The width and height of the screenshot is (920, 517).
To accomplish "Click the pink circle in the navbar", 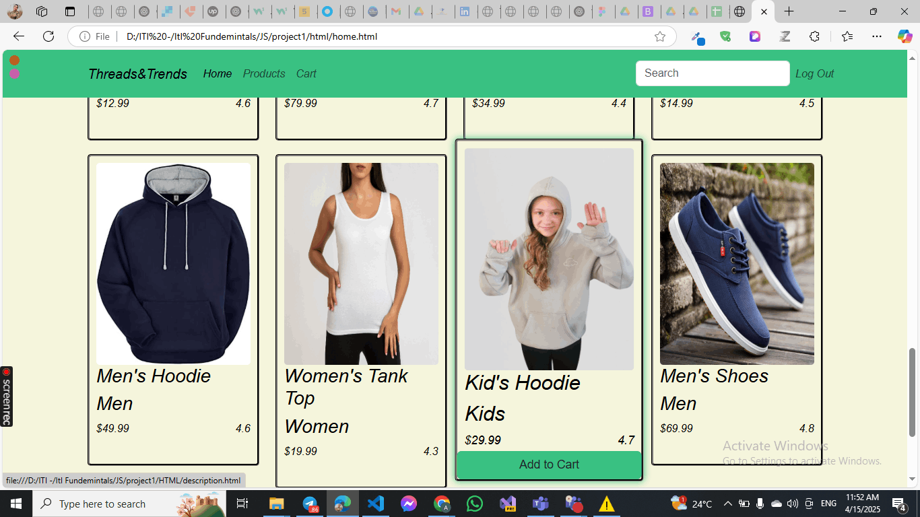I will [15, 73].
